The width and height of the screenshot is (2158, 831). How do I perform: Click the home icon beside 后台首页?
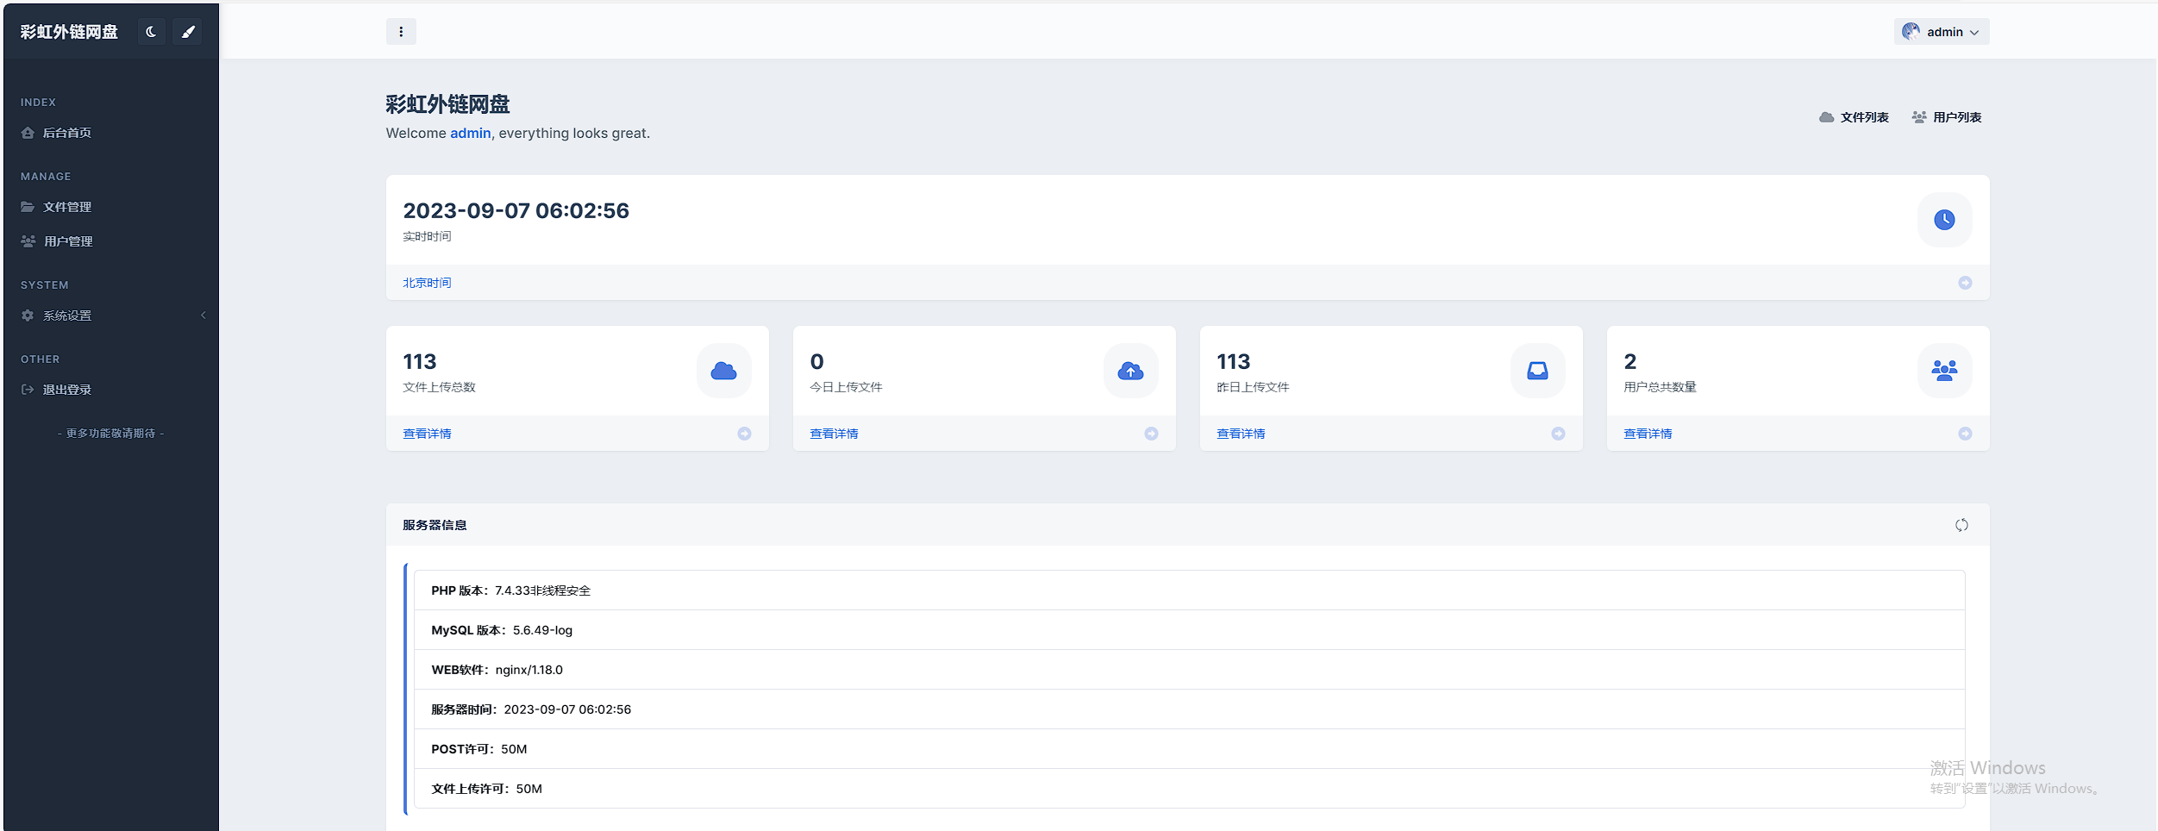point(27,133)
